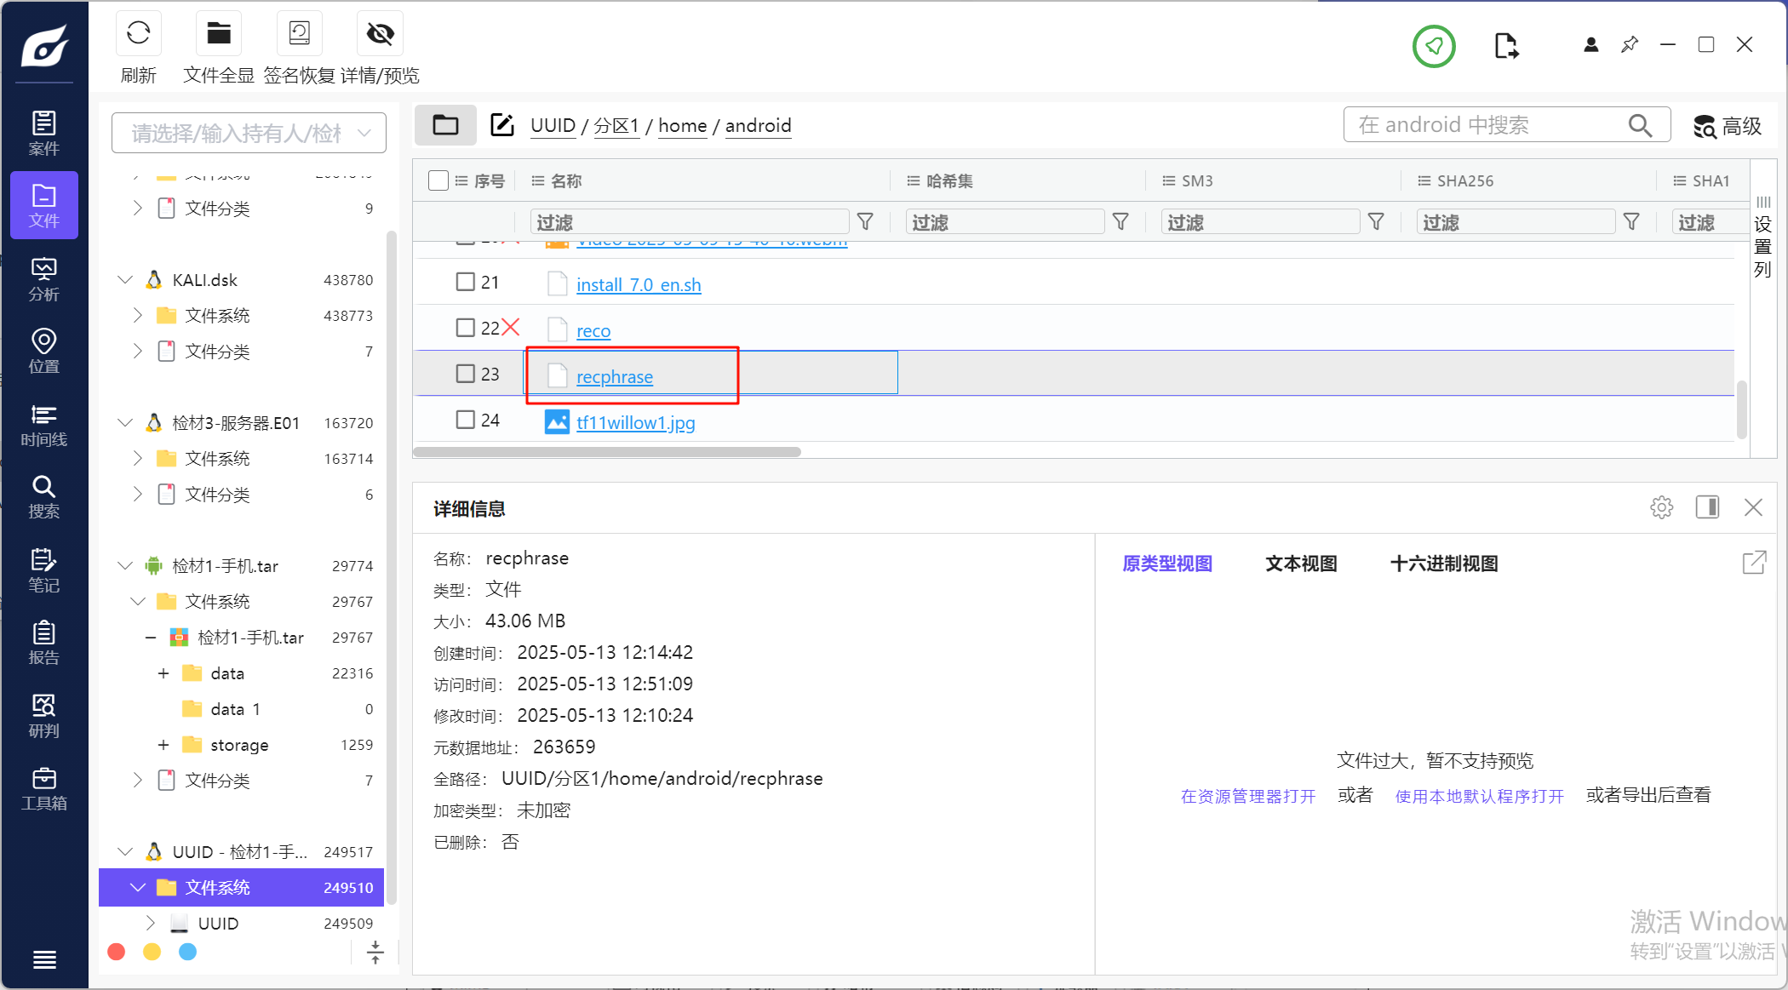Click the green shield status icon
Viewport: 1788px width, 990px height.
[x=1434, y=46]
